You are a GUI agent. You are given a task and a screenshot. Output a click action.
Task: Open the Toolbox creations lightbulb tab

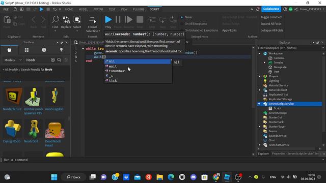61,50
